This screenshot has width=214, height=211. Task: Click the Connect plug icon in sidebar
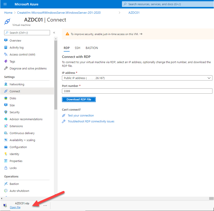(6, 91)
